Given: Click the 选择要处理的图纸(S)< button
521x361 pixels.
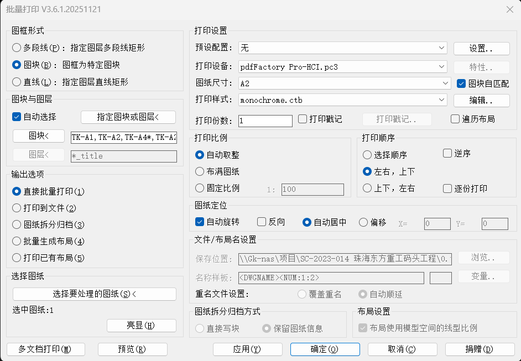Looking at the screenshot, I should click(x=94, y=294).
